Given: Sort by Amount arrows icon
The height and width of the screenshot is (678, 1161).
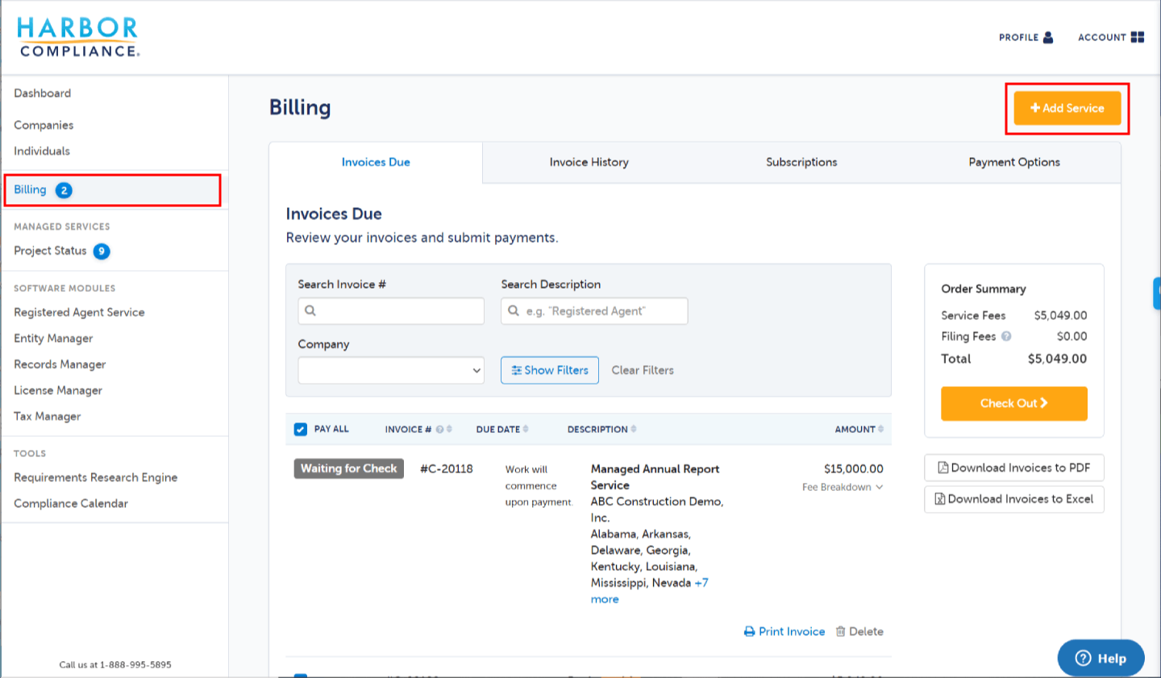Looking at the screenshot, I should pos(880,429).
